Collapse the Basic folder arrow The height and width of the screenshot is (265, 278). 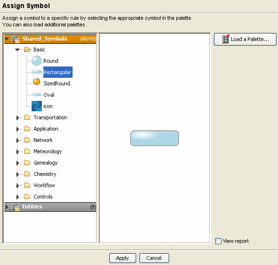(x=17, y=50)
